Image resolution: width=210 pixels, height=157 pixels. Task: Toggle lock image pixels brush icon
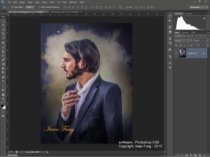pyautogui.click(x=184, y=45)
